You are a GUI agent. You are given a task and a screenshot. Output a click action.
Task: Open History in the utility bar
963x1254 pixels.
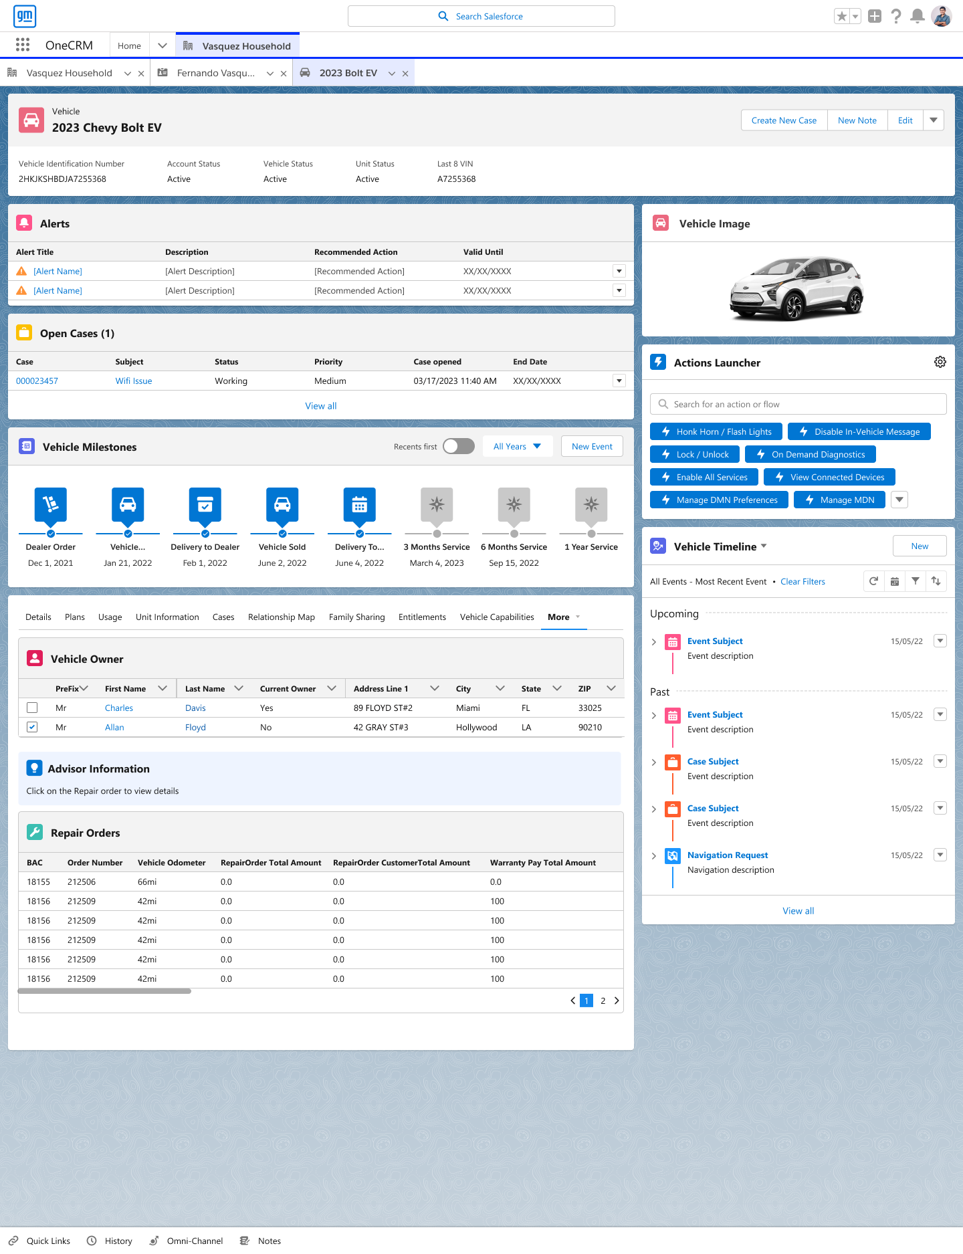[110, 1241]
